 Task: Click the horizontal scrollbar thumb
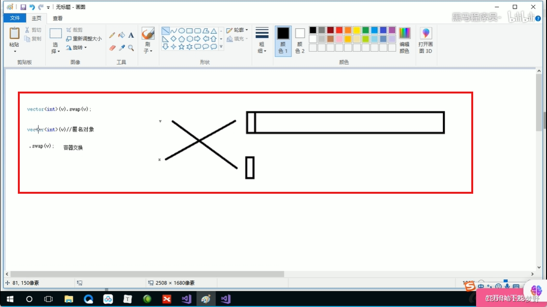(x=147, y=274)
